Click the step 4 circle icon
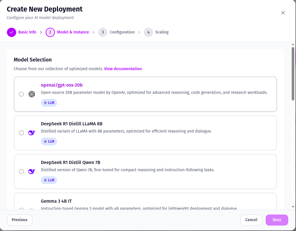This screenshot has height=231, width=296. click(x=148, y=32)
